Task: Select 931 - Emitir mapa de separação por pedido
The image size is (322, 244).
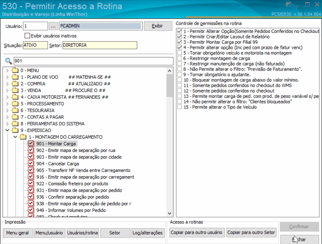Action: tap(79, 190)
